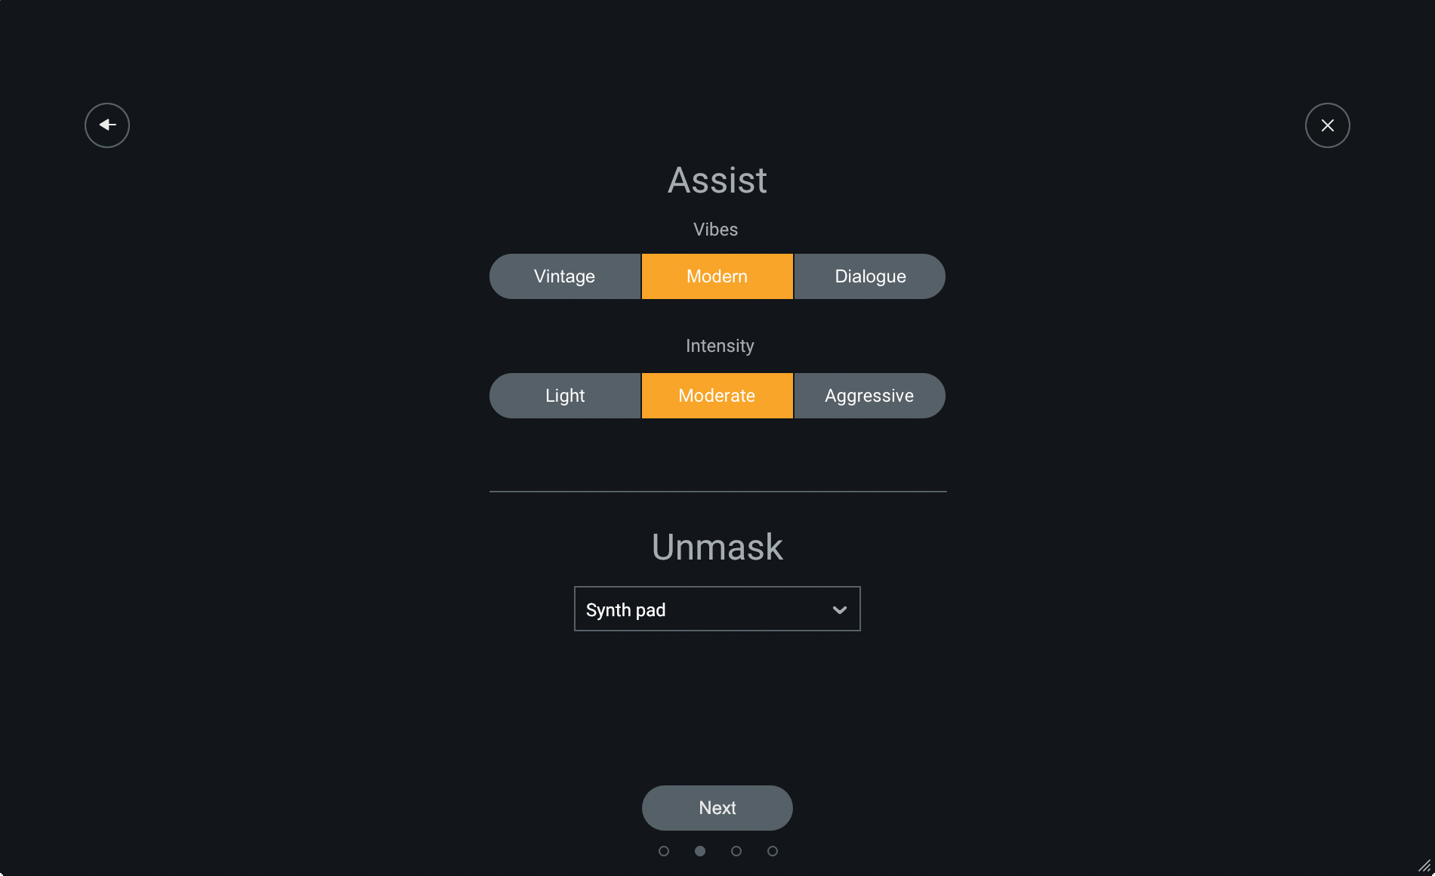Close the Assist dialog with X icon
Image resolution: width=1435 pixels, height=876 pixels.
[1327, 125]
